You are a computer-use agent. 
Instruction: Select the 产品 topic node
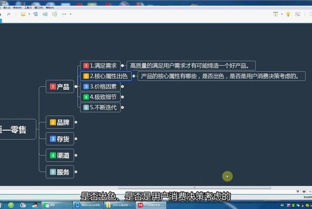coord(60,87)
